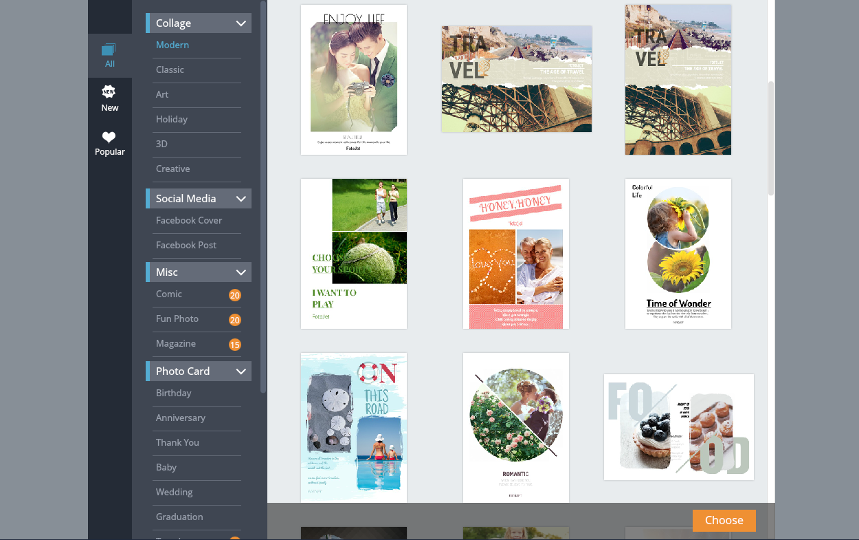Select the Modern collage category
This screenshot has width=859, height=540.
(x=172, y=45)
